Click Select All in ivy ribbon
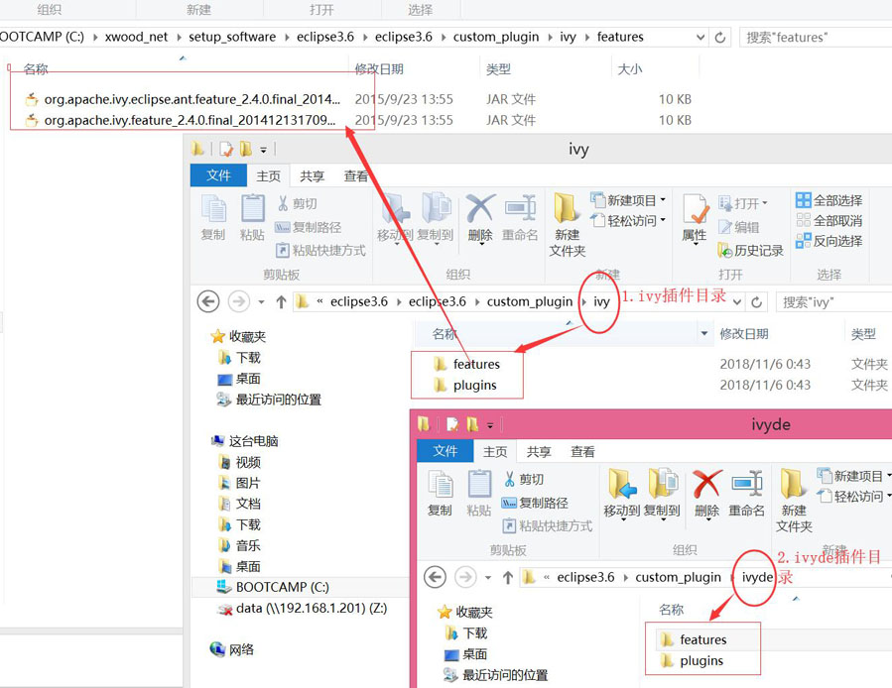Screen dimensions: 892x688 coord(829,200)
